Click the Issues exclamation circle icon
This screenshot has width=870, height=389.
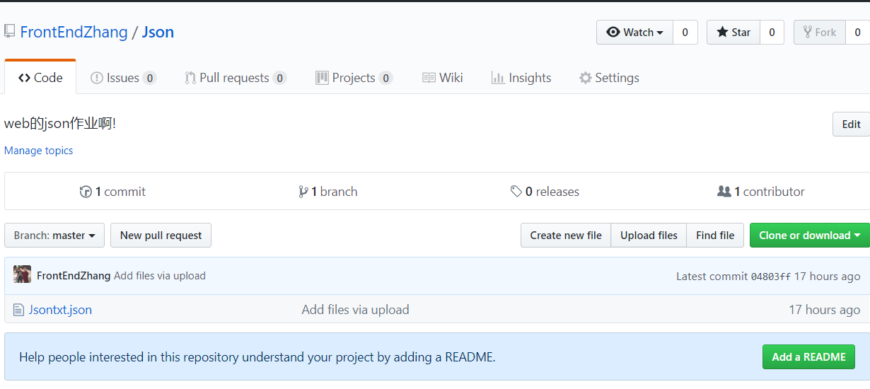click(97, 78)
